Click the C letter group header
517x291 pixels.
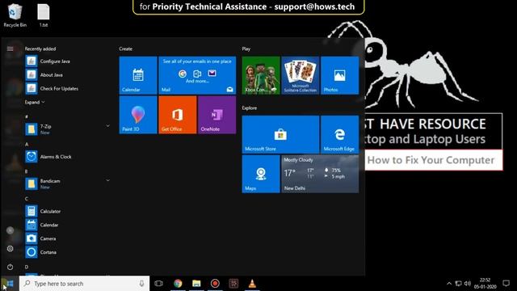click(x=27, y=199)
